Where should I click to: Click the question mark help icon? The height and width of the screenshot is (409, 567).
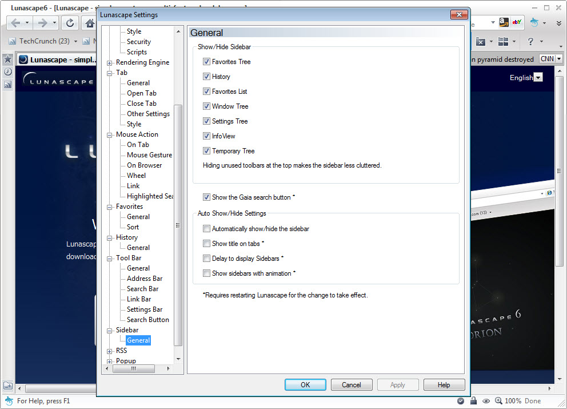(x=530, y=42)
